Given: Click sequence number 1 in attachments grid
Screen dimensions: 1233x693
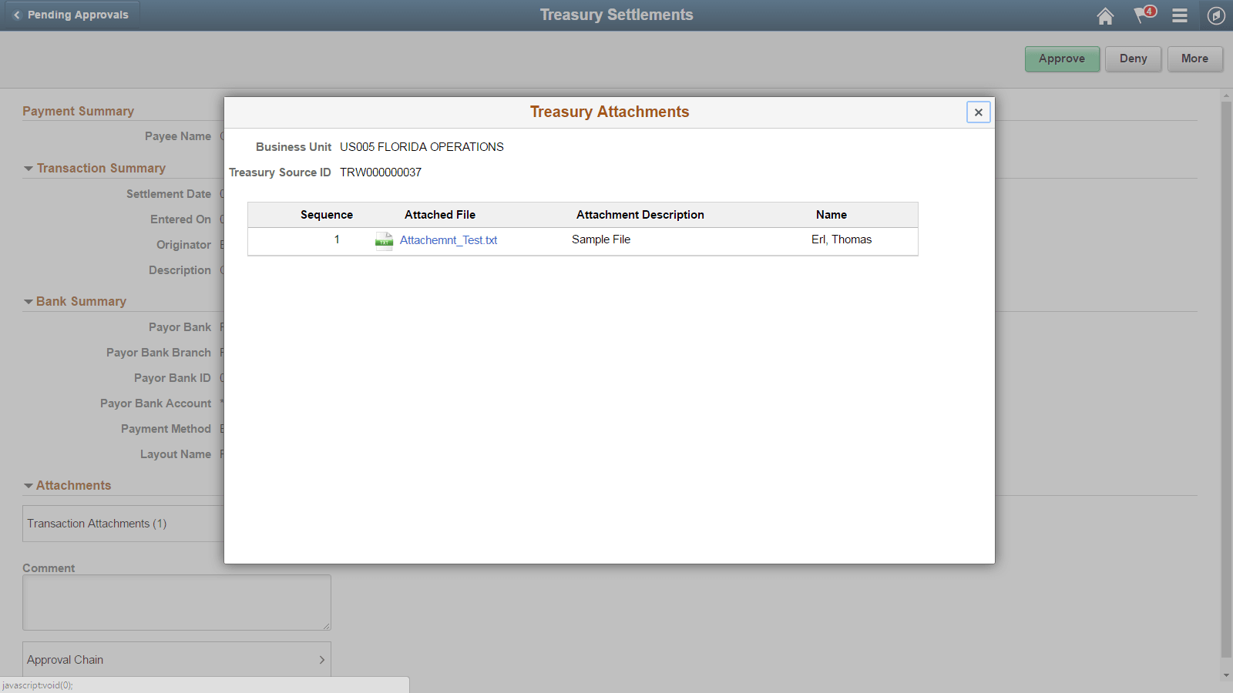Looking at the screenshot, I should click(337, 239).
